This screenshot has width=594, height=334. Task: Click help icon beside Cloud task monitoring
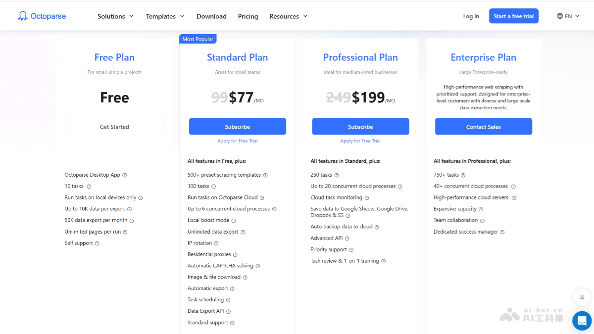(367, 198)
